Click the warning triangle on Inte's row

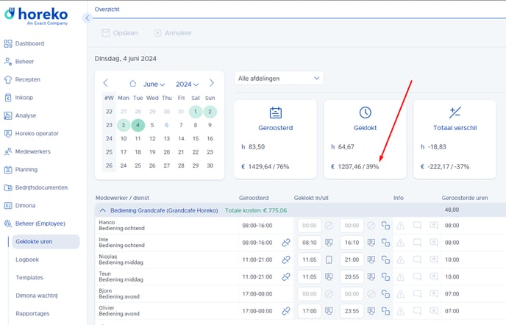401,243
